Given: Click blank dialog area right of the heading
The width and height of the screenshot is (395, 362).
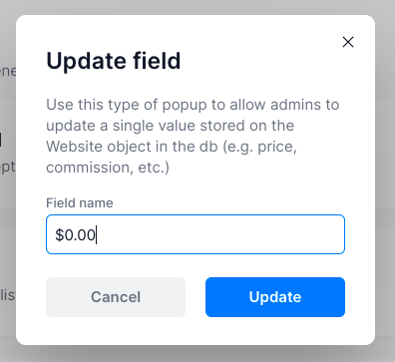Looking at the screenshot, I should point(259,61).
